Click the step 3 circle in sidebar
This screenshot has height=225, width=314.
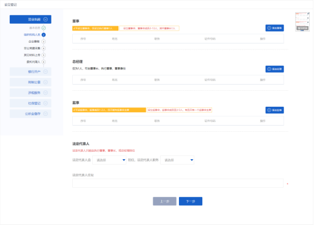coord(43,41)
